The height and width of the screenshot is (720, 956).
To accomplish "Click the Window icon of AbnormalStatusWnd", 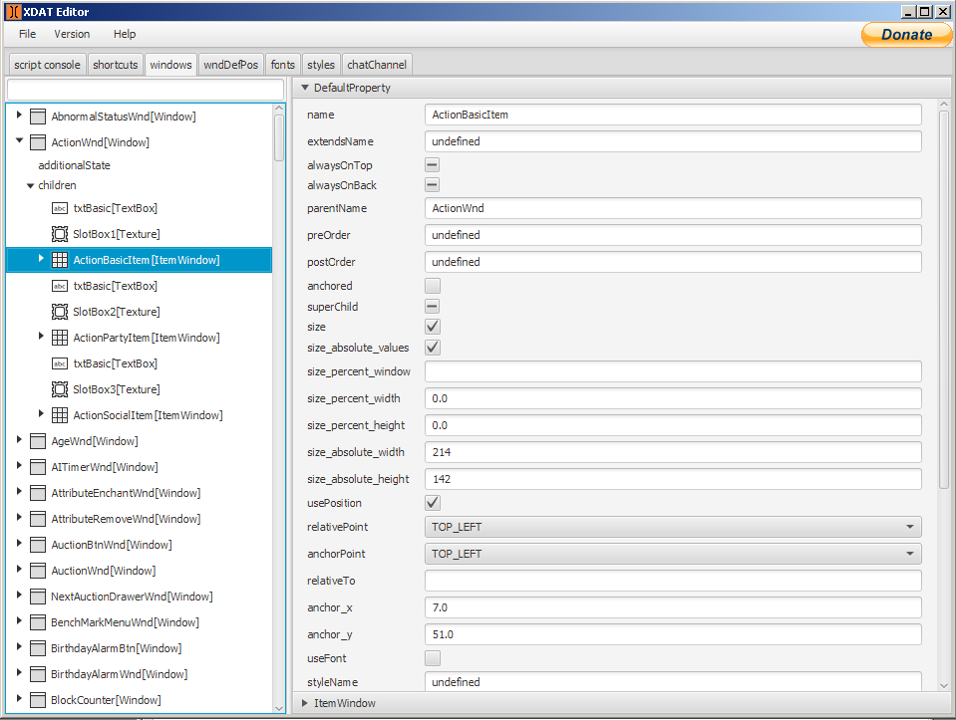I will (x=38, y=117).
